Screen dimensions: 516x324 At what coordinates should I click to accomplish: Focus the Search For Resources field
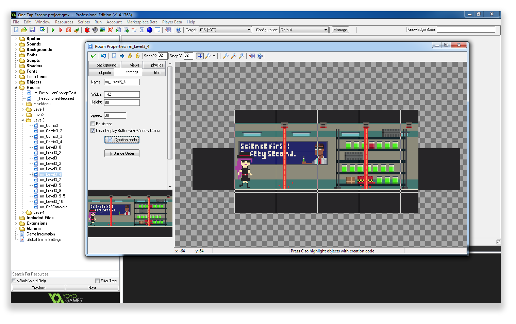click(65, 274)
